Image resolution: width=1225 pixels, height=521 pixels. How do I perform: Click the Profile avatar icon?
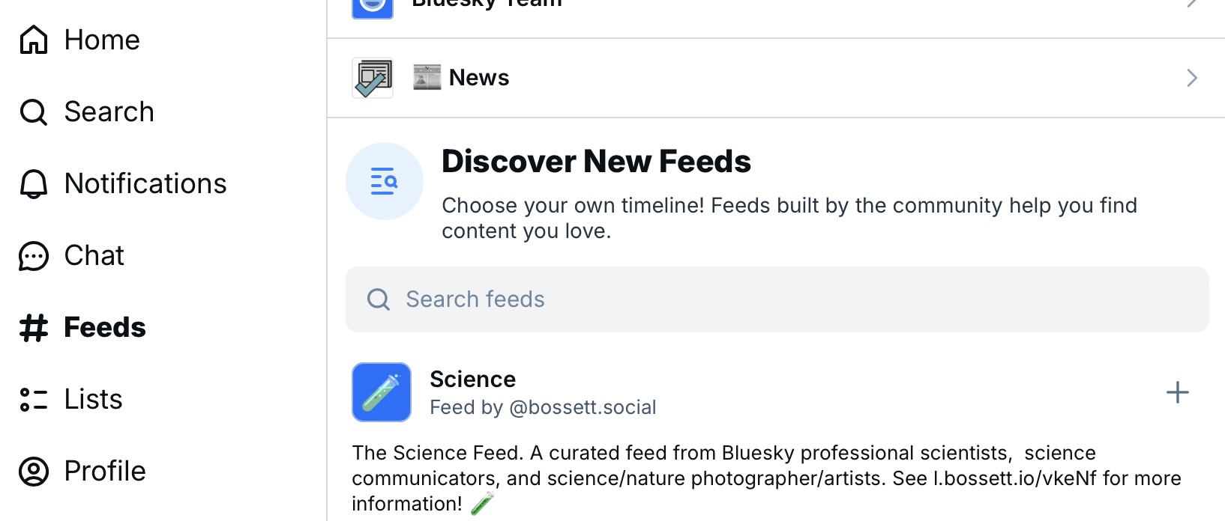(x=34, y=471)
